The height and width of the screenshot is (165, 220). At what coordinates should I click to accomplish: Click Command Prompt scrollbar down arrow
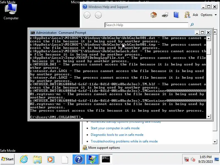click(209, 116)
